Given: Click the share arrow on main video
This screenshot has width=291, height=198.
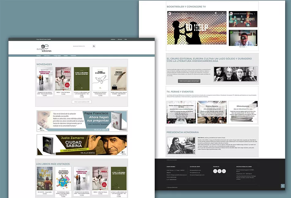Looking at the screenshot, I should [x=222, y=13].
